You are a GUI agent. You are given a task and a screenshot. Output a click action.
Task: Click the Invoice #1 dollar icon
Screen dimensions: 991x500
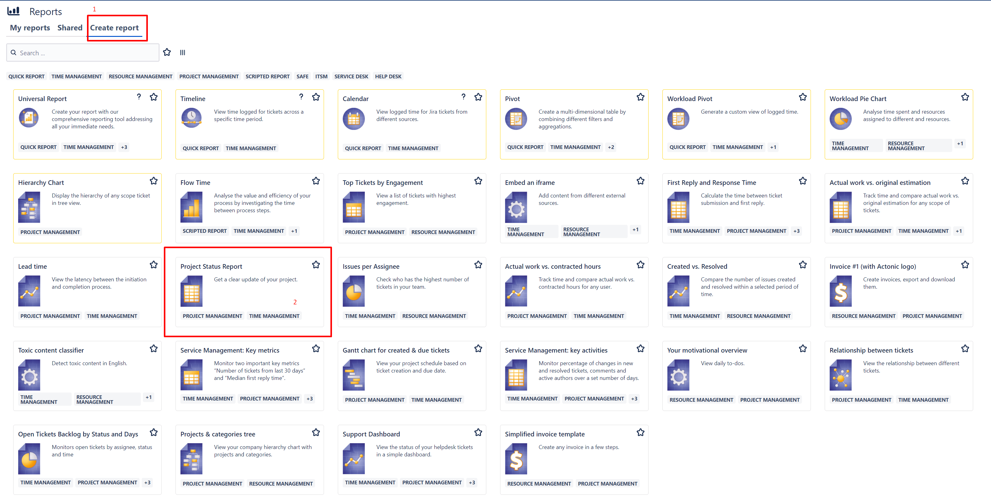tap(841, 291)
